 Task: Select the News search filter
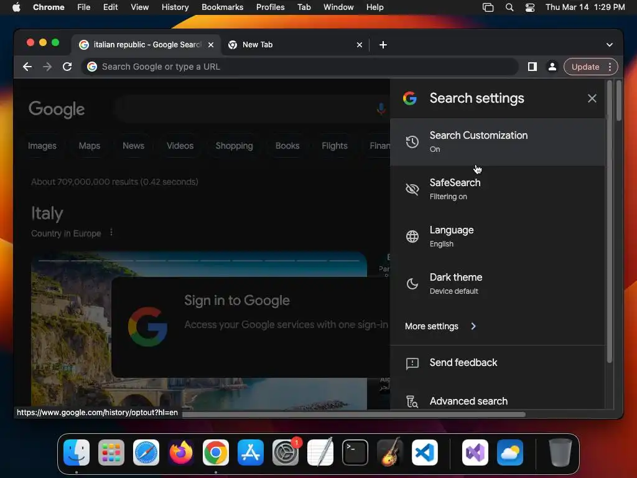[133, 146]
